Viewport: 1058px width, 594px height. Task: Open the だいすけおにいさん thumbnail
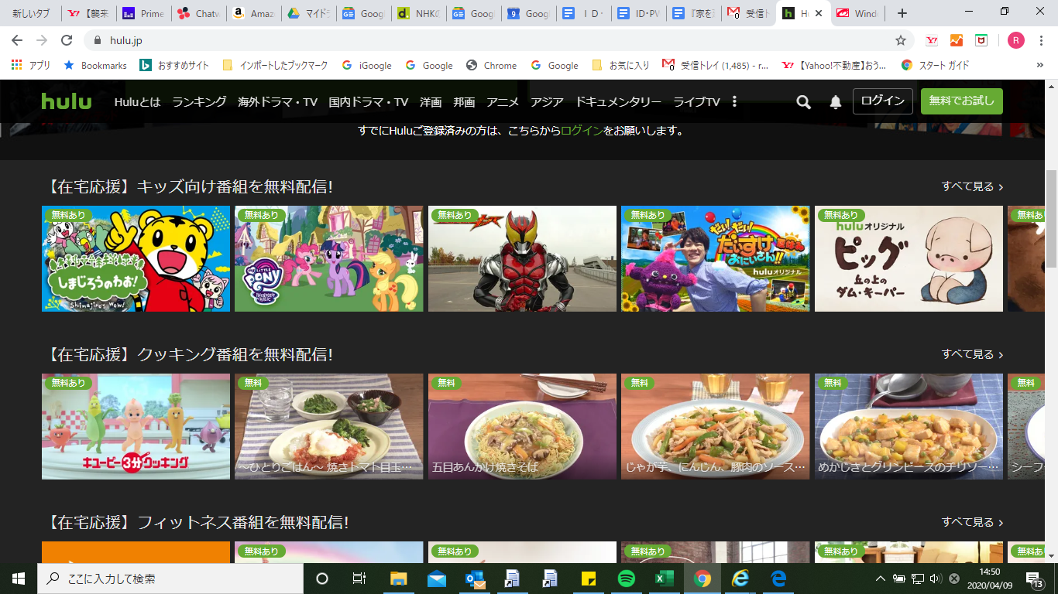(x=716, y=258)
